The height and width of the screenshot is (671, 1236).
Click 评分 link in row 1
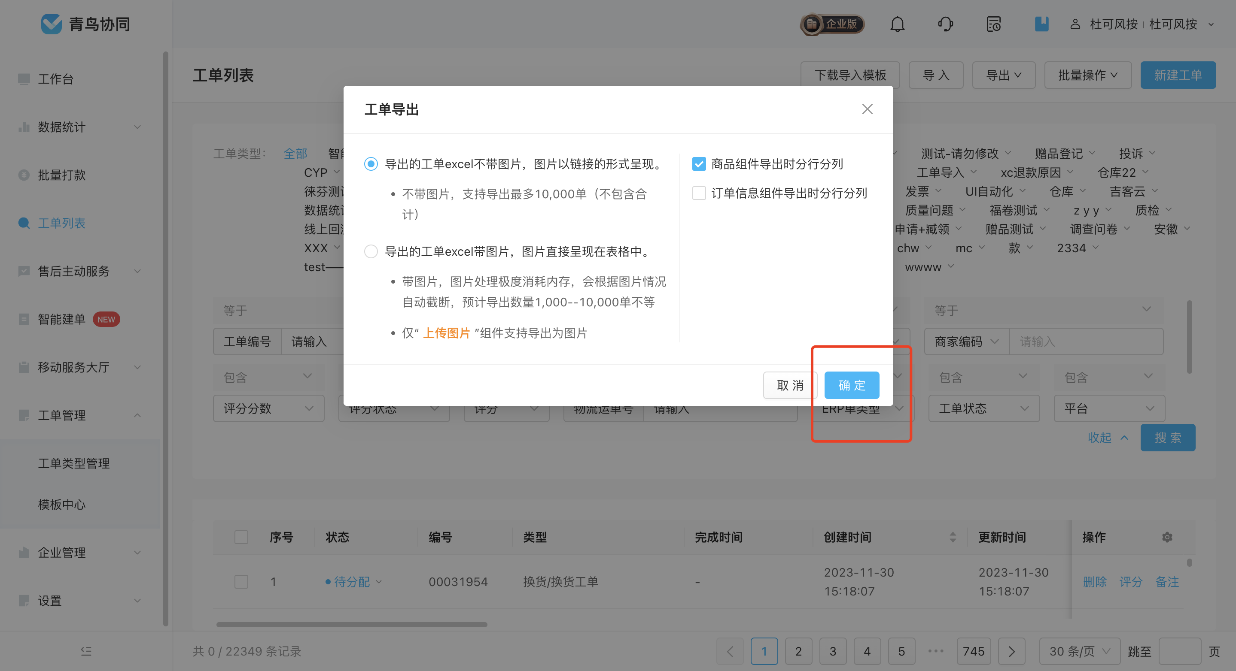[x=1131, y=581]
